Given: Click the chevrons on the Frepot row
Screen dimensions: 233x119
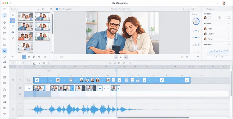Looking at the screenshot, I should tap(229, 29).
